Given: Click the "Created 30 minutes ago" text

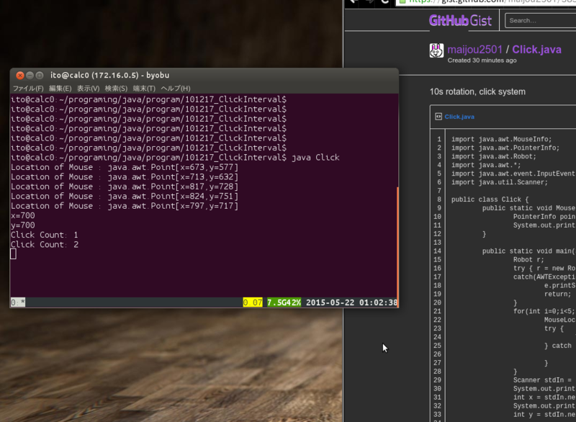Looking at the screenshot, I should 482,60.
